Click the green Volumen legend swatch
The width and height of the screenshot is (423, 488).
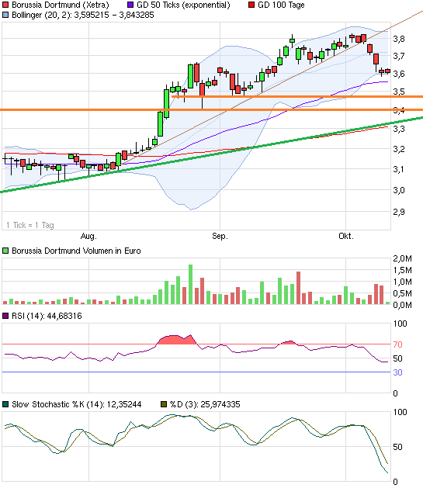5,251
